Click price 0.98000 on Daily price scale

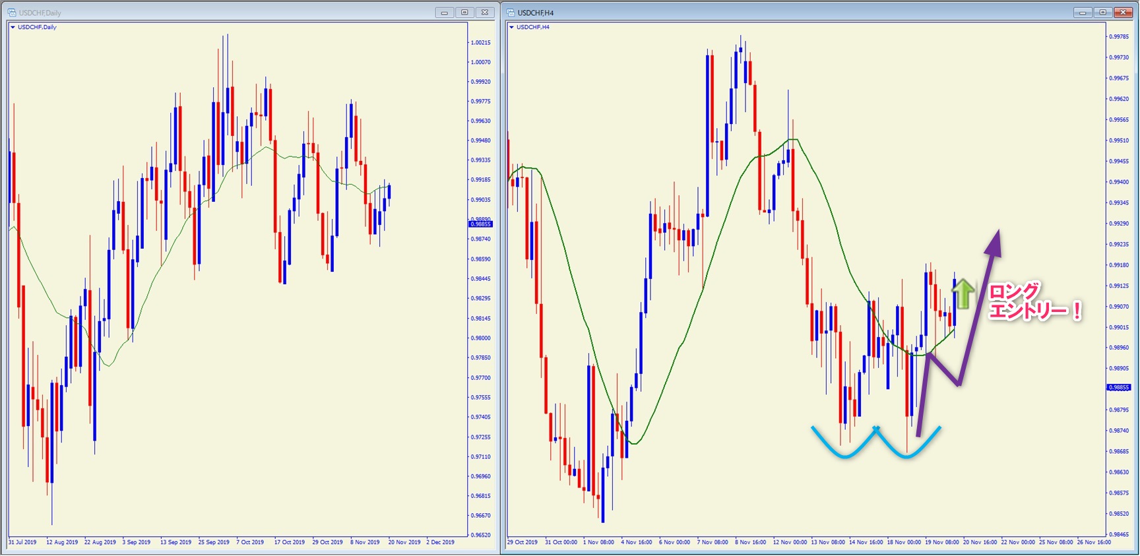[480, 338]
